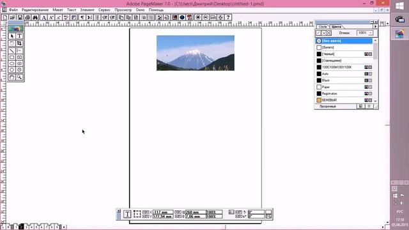
Task: Select the Hand tool
Action: coord(12,77)
